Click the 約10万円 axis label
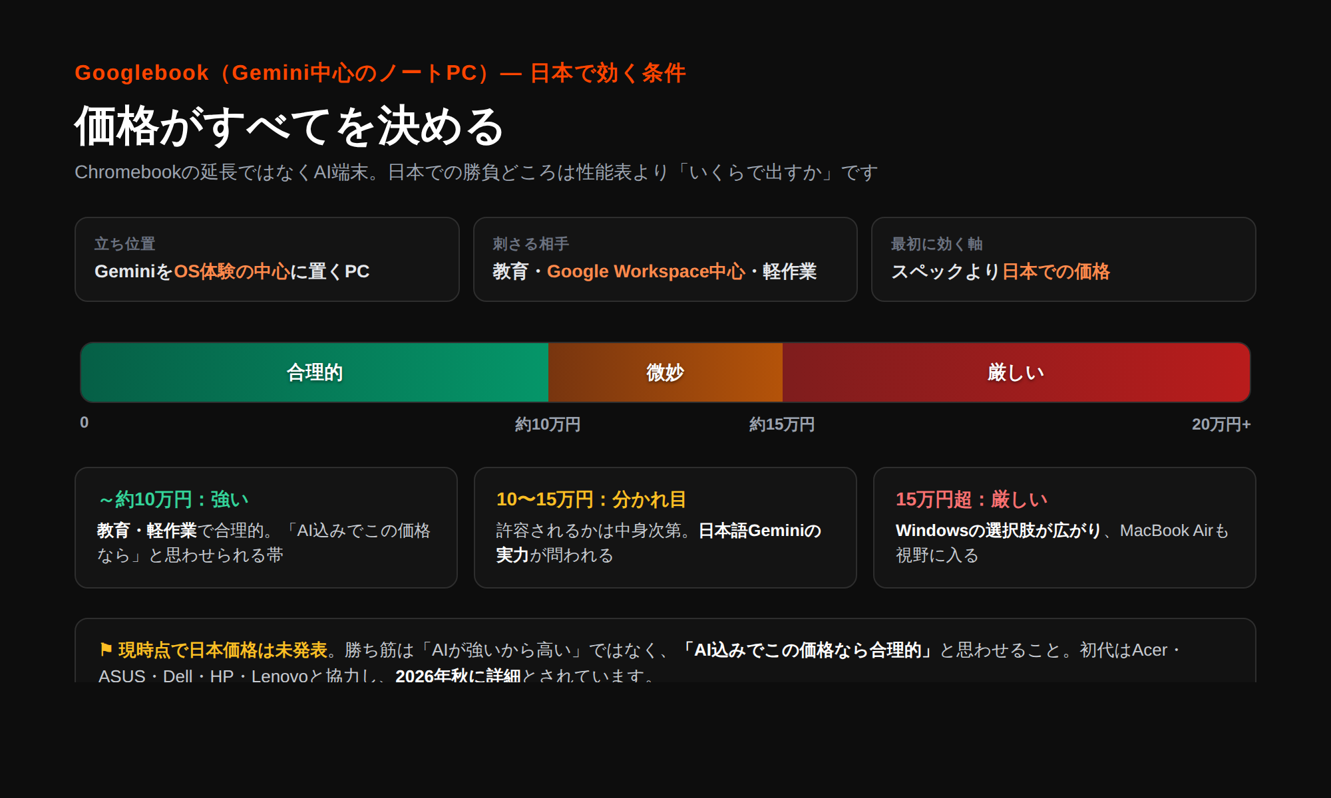Viewport: 1331px width, 798px height. (548, 424)
